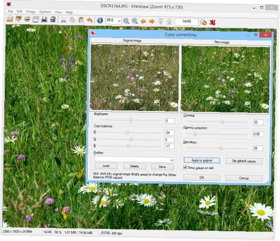Click status bar text 1.01 MB / 14.06 MB
Viewport: 280px width, 241px height.
[x=78, y=232]
